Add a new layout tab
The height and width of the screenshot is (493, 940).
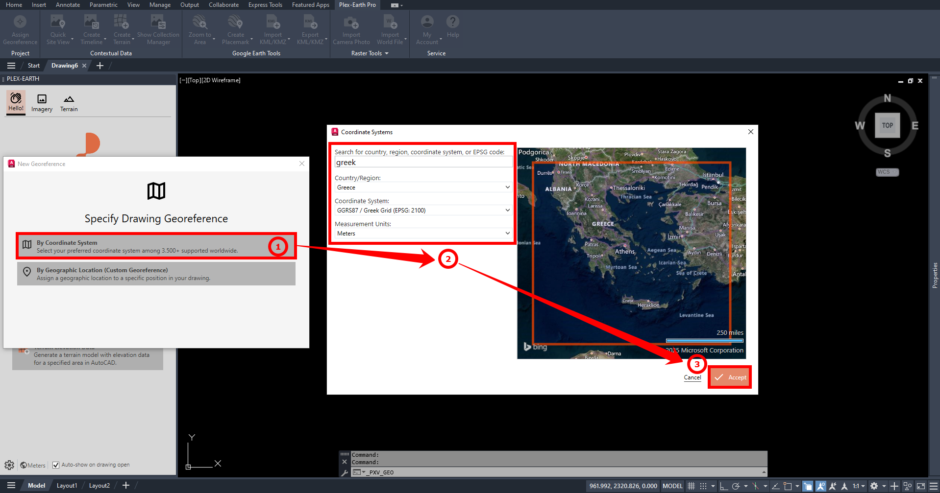(x=126, y=485)
